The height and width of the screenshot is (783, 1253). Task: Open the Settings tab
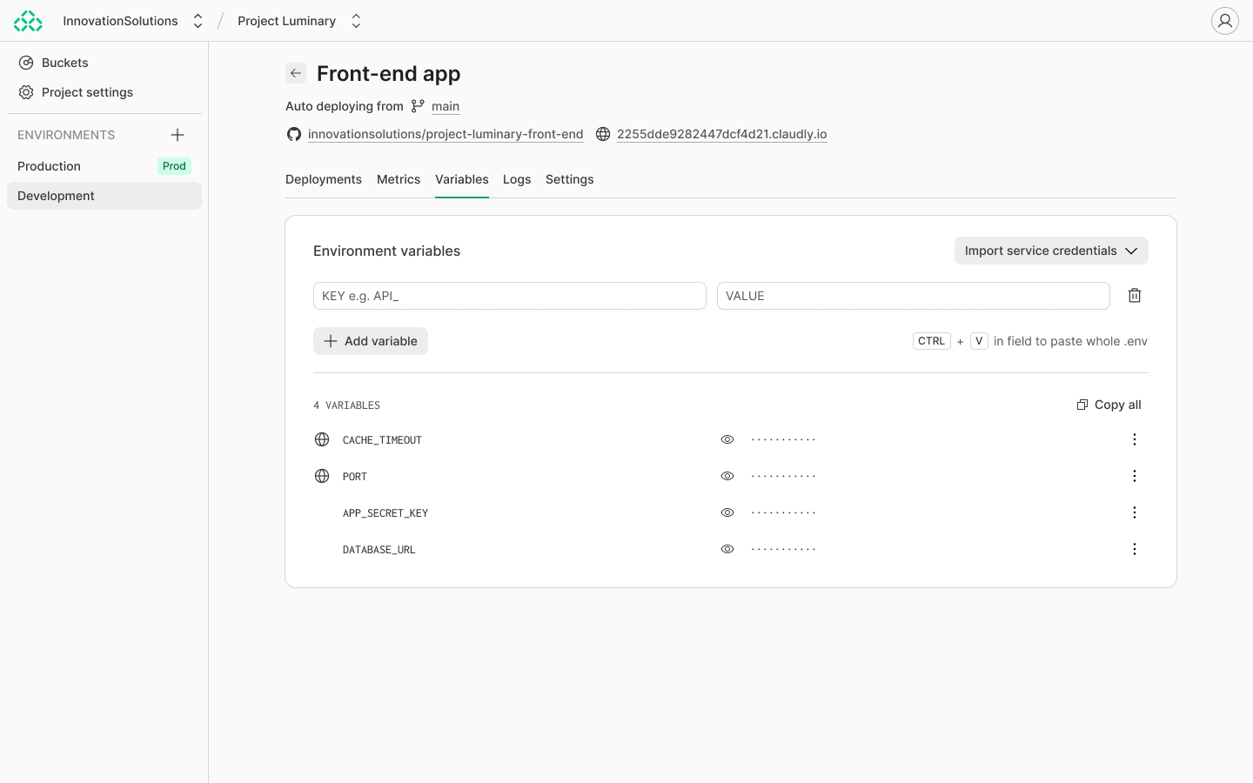[570, 179]
